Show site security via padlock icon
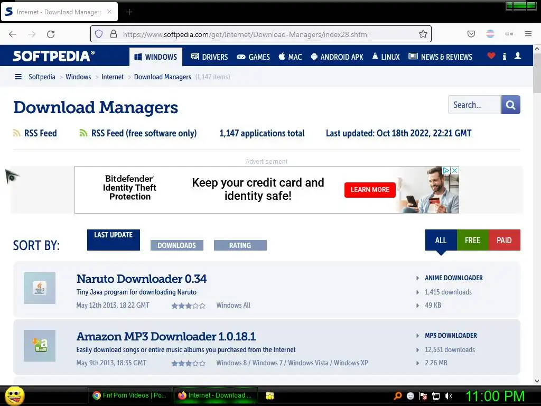 tap(114, 34)
